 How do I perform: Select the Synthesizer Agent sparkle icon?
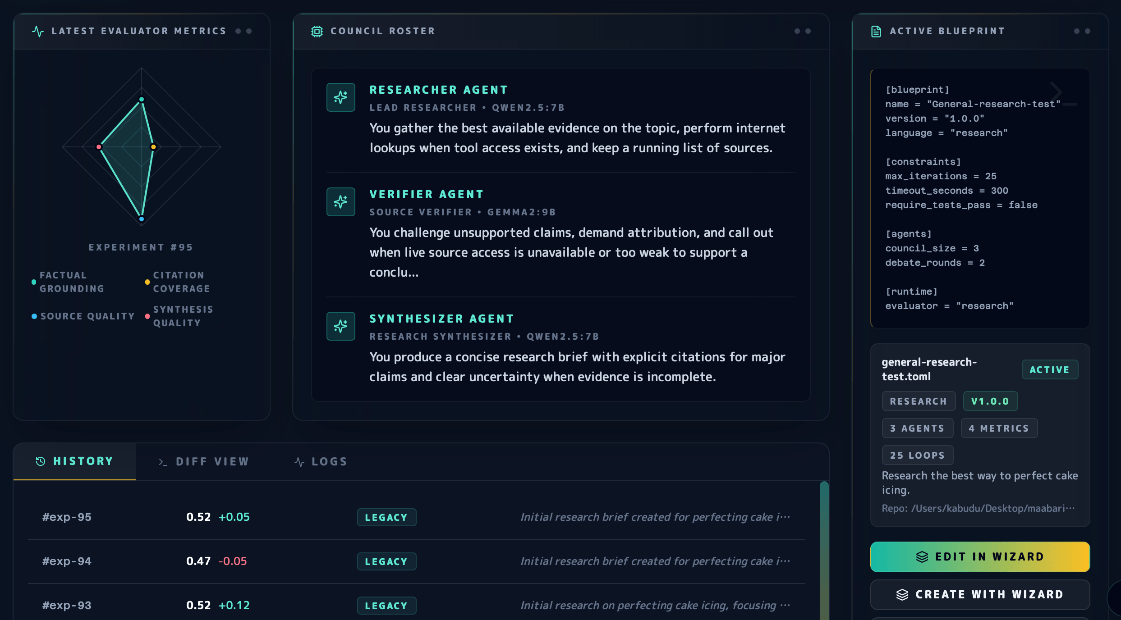pos(341,326)
